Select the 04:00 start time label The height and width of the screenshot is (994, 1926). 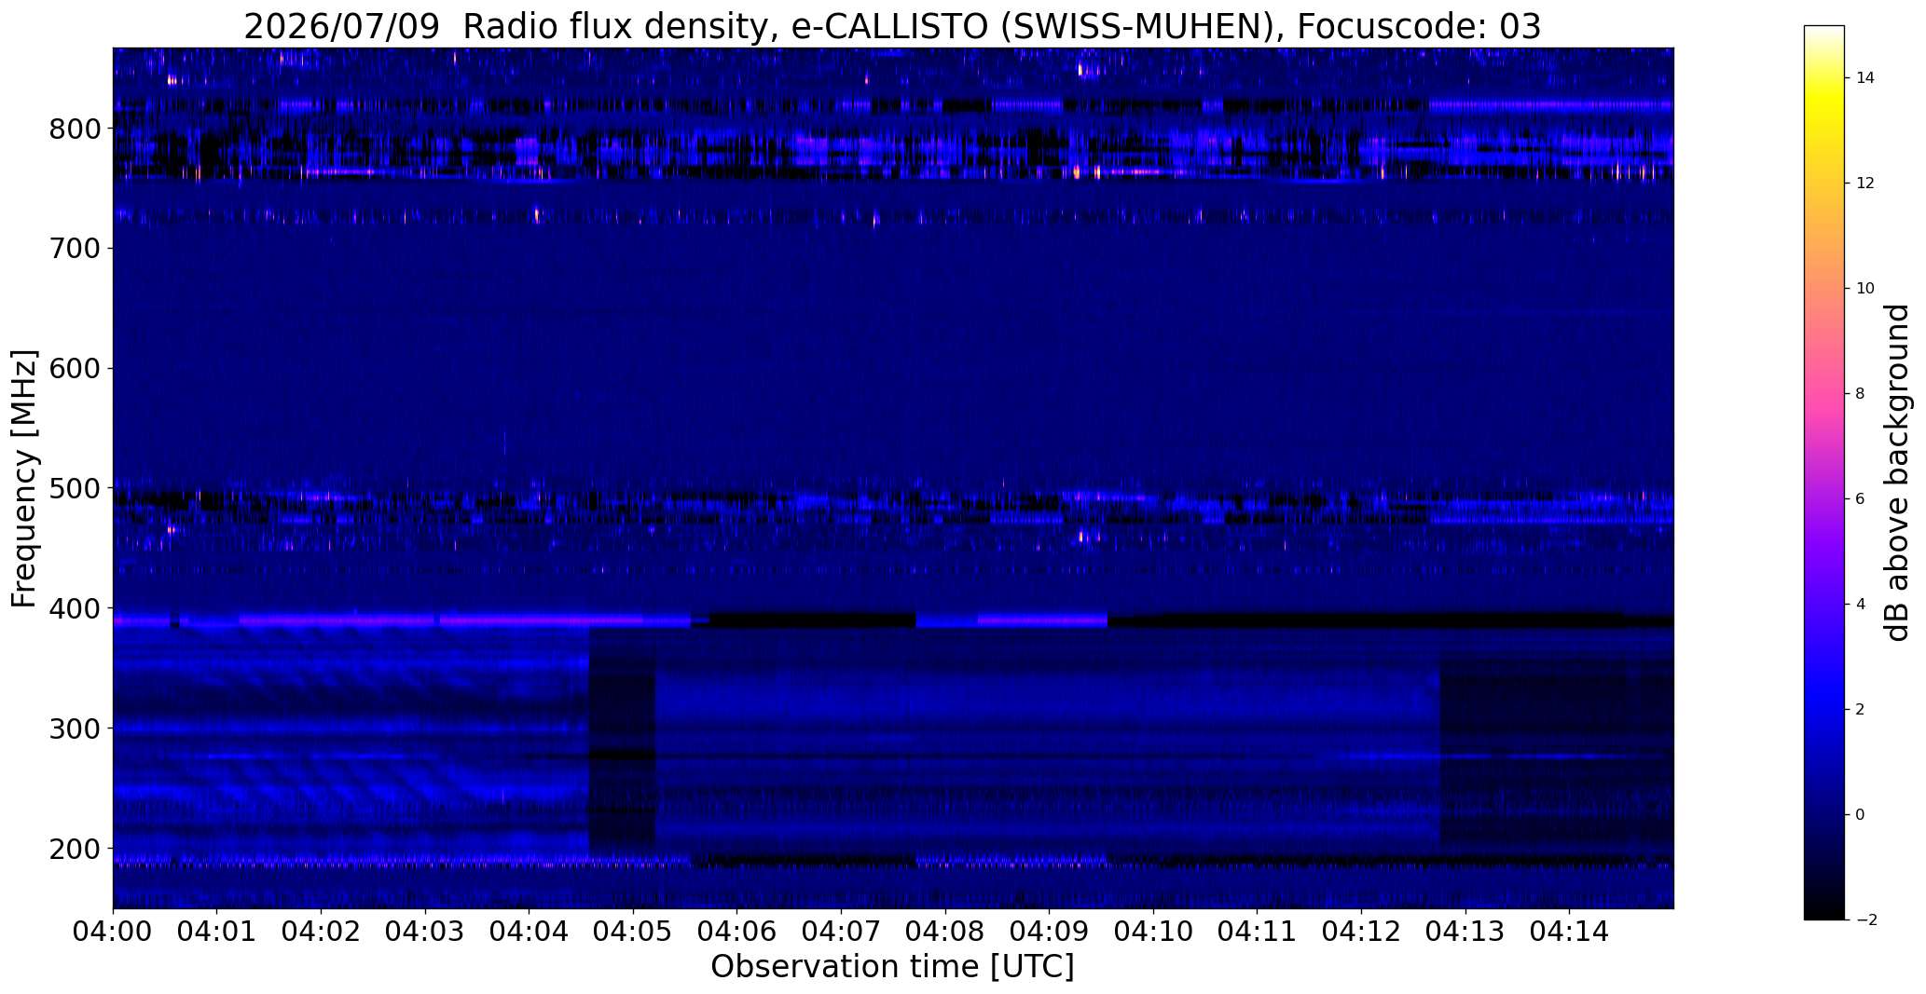(x=113, y=933)
